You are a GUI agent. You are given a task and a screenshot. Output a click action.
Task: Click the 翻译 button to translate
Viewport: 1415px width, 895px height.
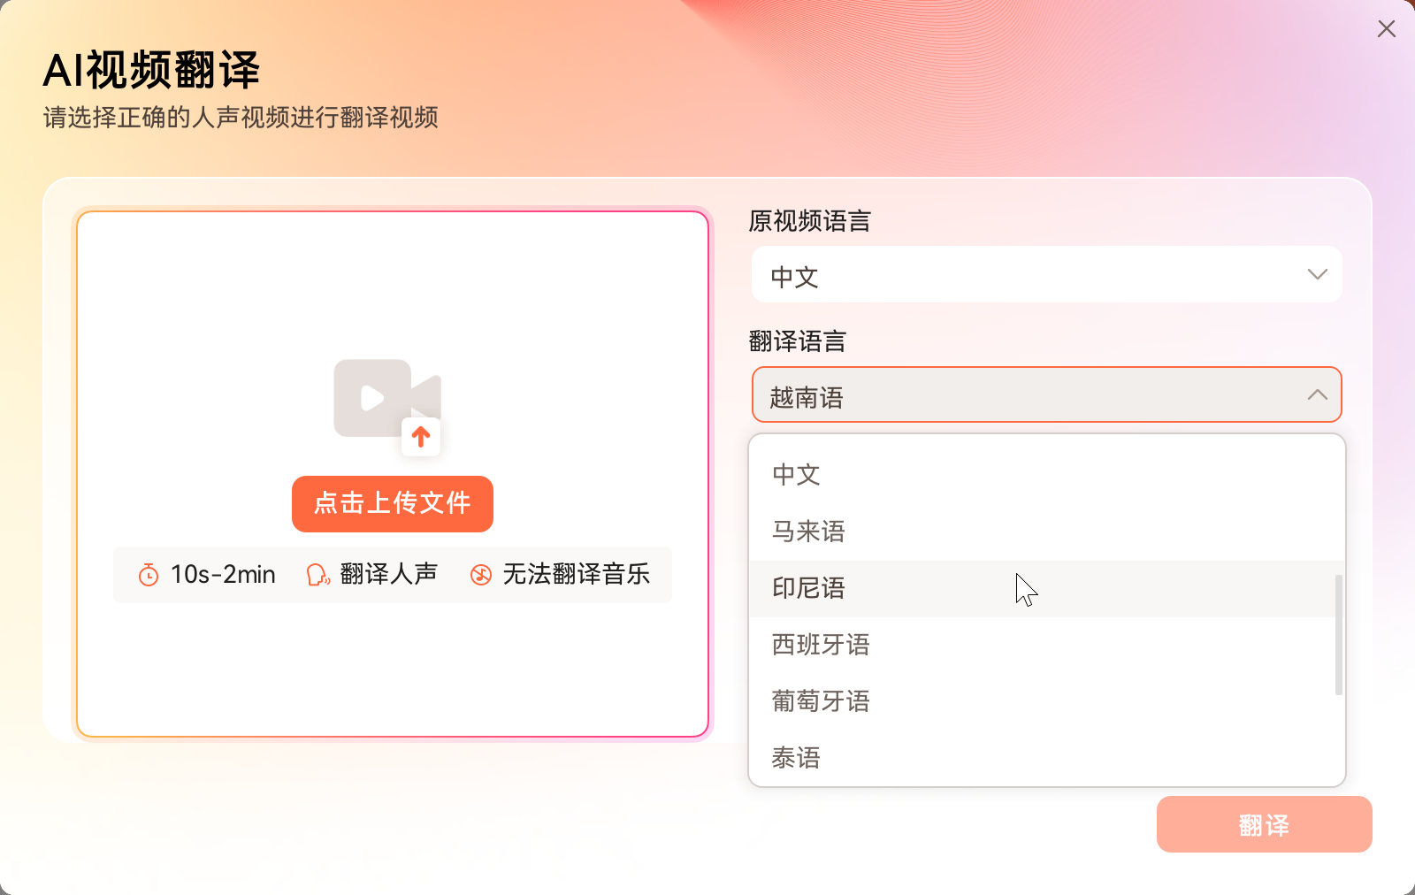click(1264, 824)
